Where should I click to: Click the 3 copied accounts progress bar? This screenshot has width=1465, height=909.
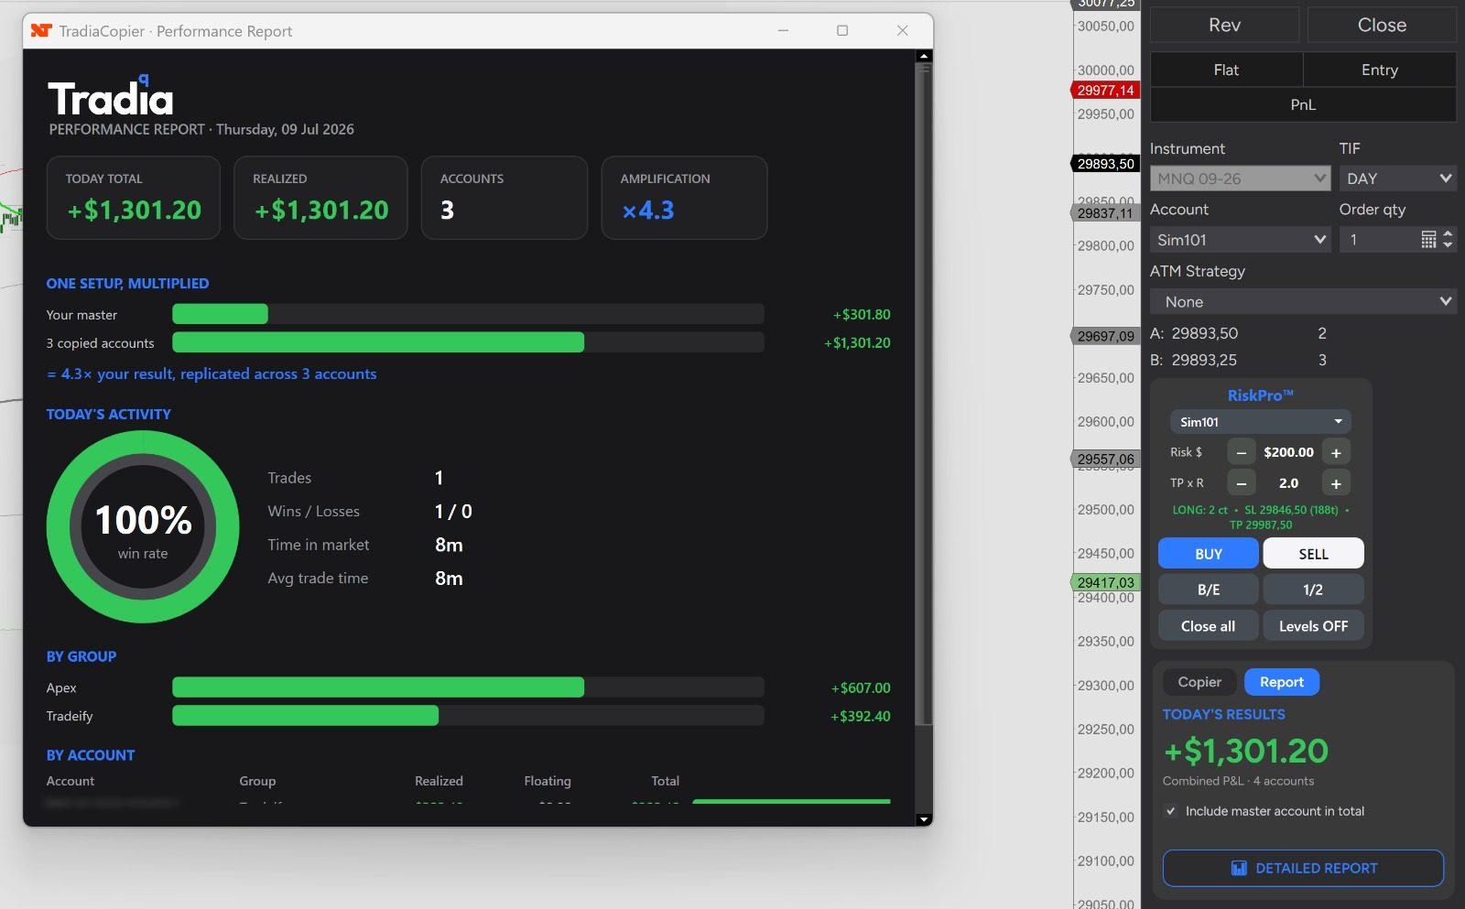click(x=468, y=342)
